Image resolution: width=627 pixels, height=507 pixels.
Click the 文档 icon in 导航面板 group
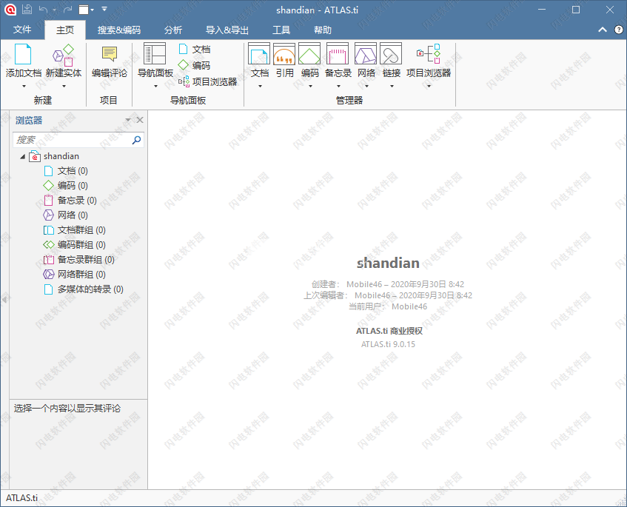click(183, 49)
